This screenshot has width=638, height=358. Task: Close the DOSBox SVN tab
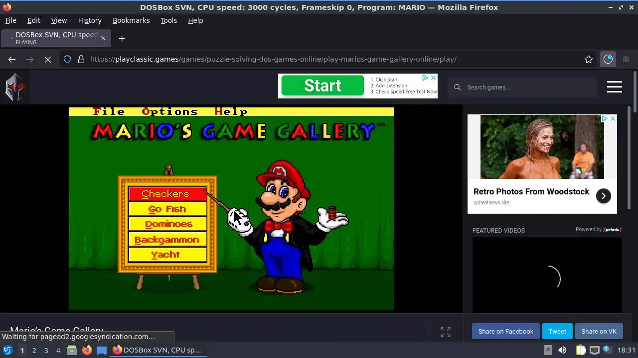pos(103,38)
